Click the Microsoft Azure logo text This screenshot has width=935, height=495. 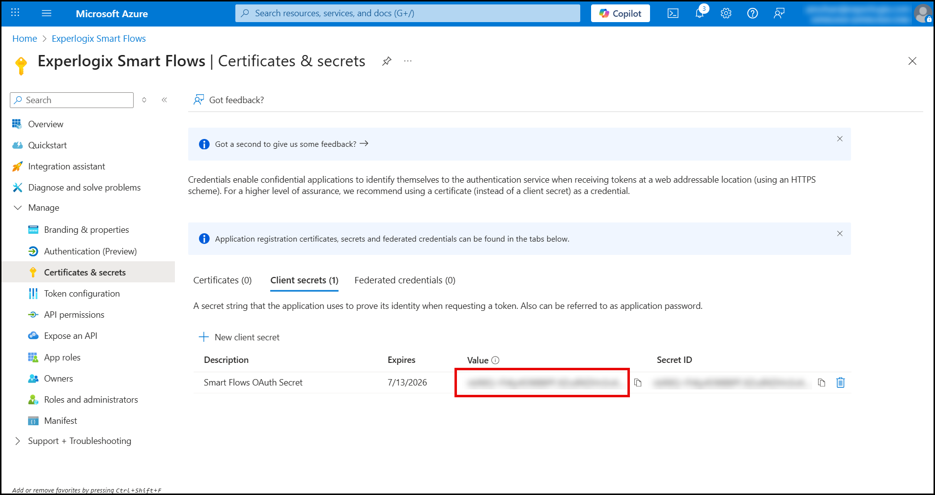point(112,14)
